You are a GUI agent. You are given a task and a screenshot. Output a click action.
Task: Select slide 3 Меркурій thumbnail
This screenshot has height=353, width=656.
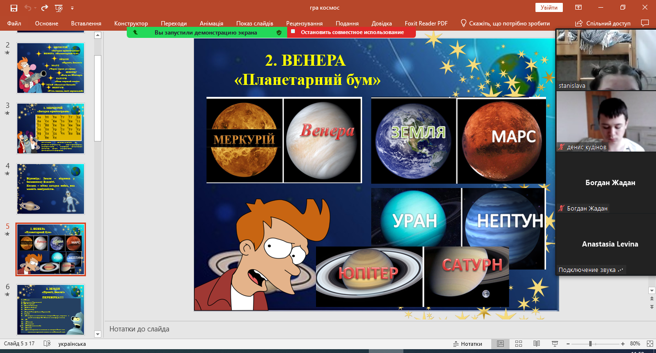pyautogui.click(x=51, y=129)
